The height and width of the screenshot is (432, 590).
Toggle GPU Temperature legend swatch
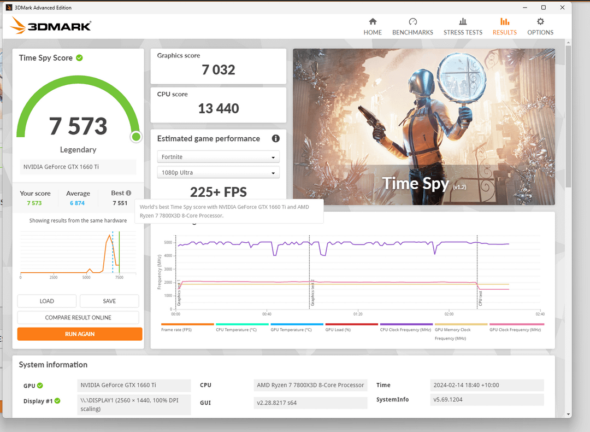pyautogui.click(x=297, y=324)
